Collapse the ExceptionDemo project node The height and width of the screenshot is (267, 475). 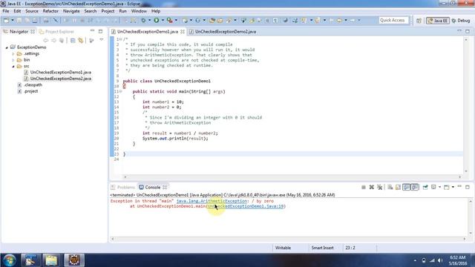pos(7,47)
